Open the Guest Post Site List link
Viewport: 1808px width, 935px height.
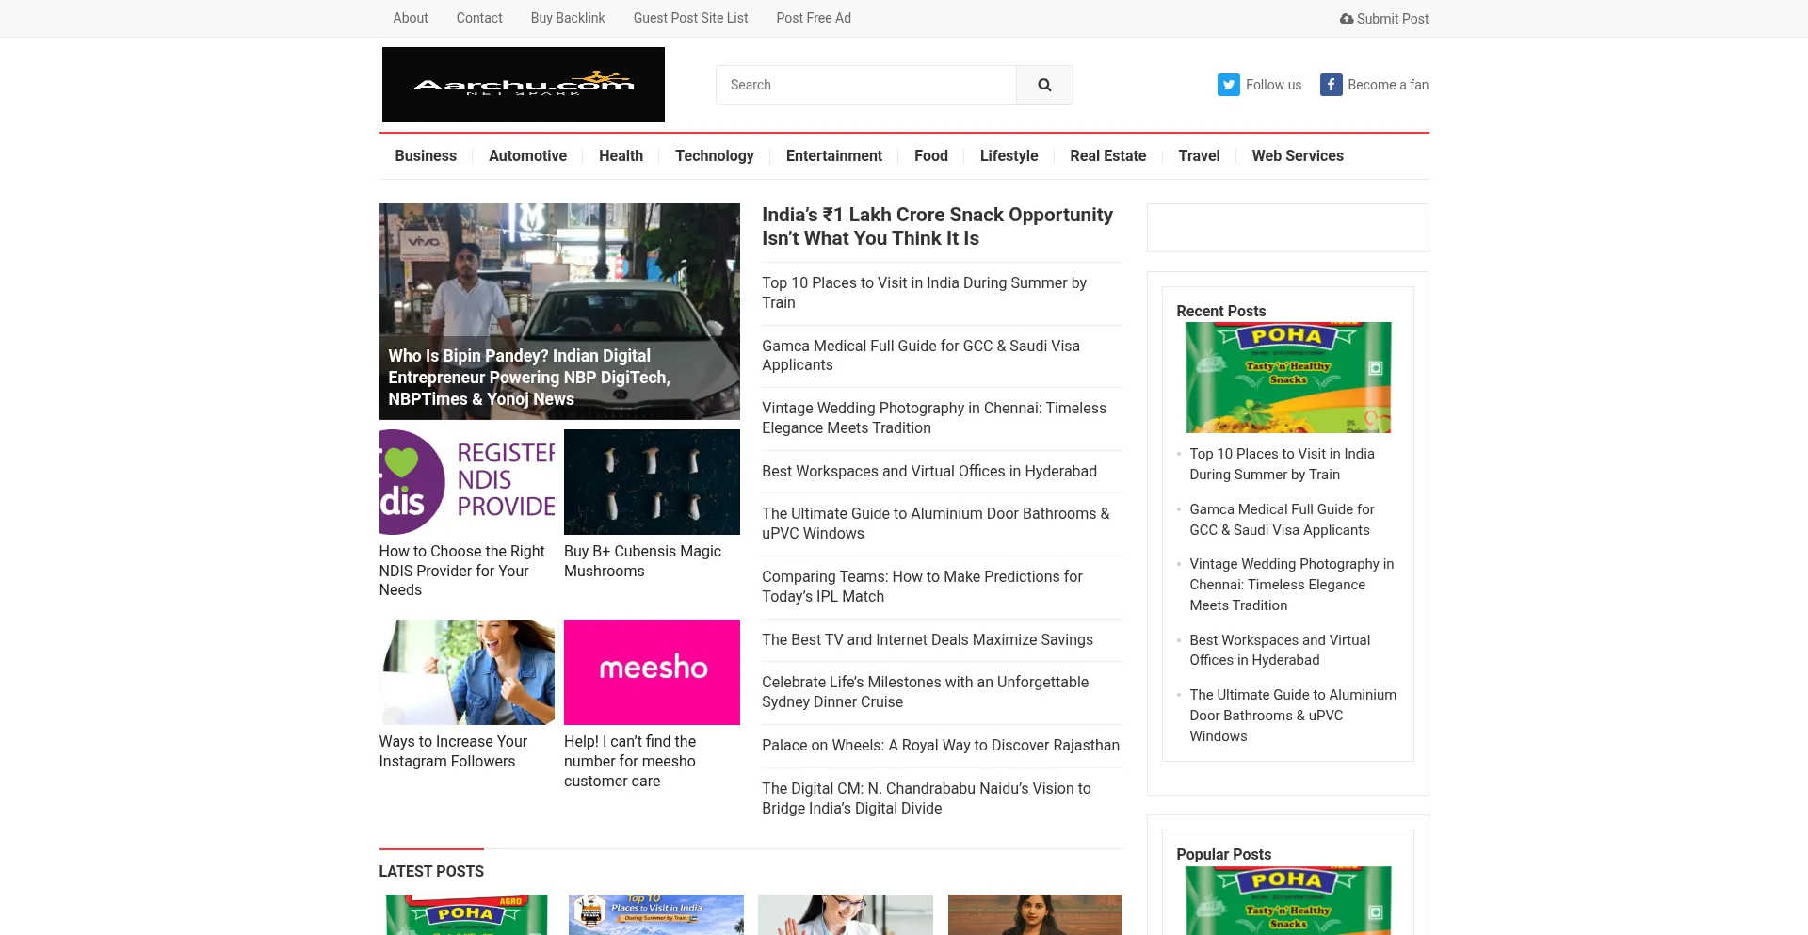coord(690,18)
